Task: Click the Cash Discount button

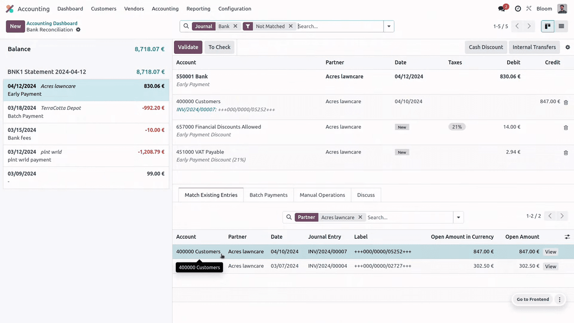Action: 486,47
